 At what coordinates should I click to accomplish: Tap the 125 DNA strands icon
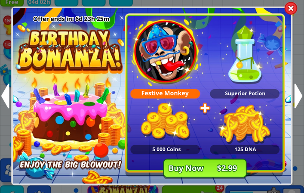245,124
